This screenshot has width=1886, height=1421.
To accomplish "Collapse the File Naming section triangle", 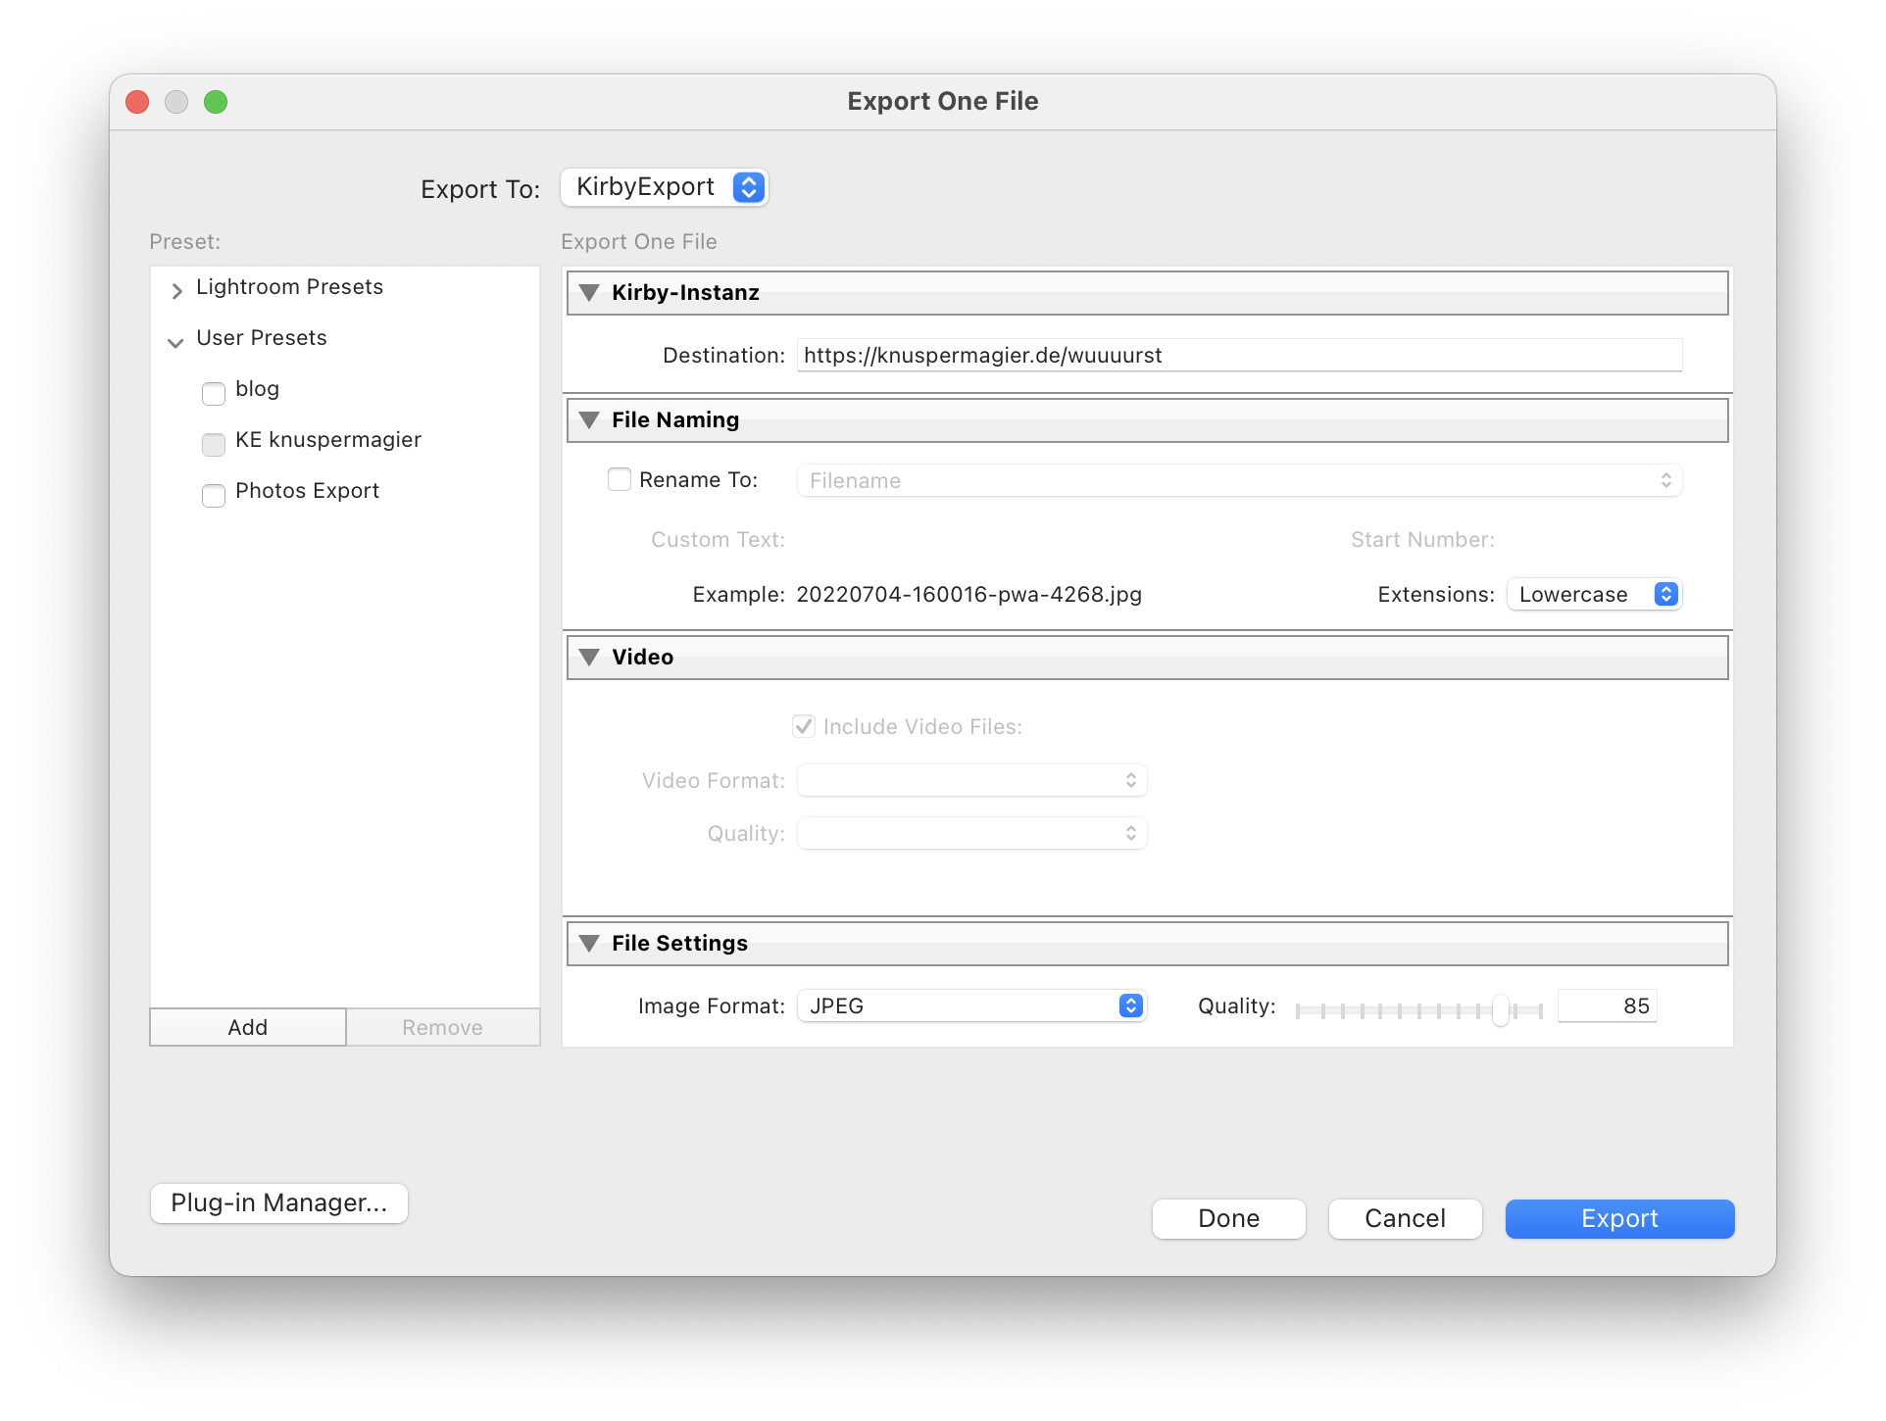I will tap(589, 420).
